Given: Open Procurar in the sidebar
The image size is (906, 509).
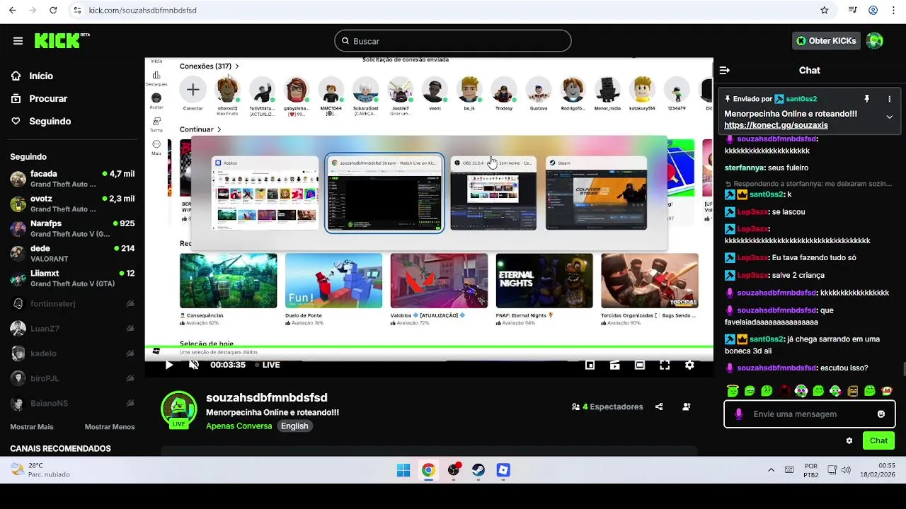Looking at the screenshot, I should pyautogui.click(x=48, y=98).
